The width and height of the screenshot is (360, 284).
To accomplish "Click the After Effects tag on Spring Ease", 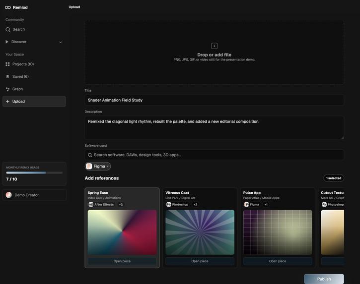I will coord(101,205).
